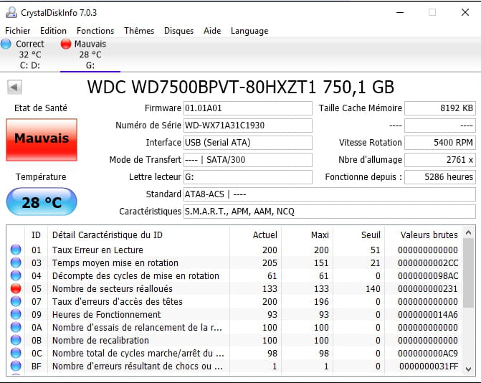This screenshot has width=481, height=383.
Task: Click the Actuel column header
Action: (x=255, y=235)
